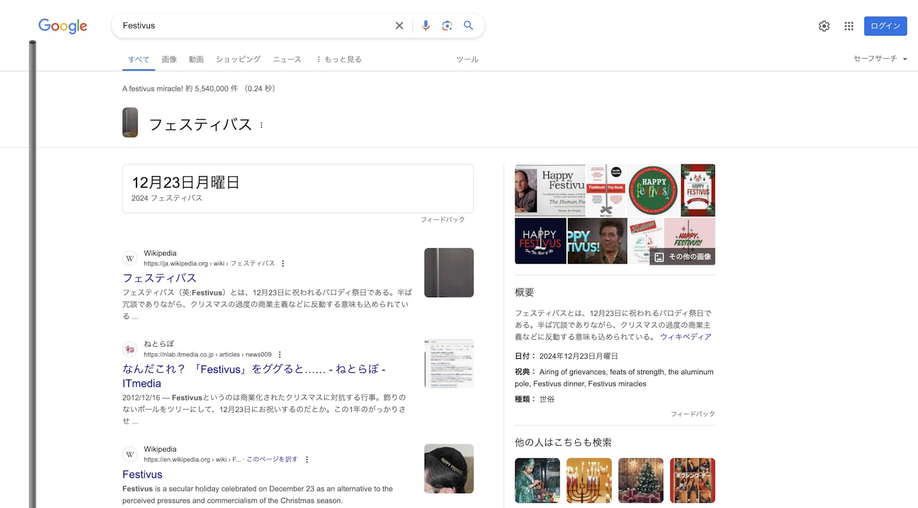
Task: Click ログイン button
Action: click(885, 26)
